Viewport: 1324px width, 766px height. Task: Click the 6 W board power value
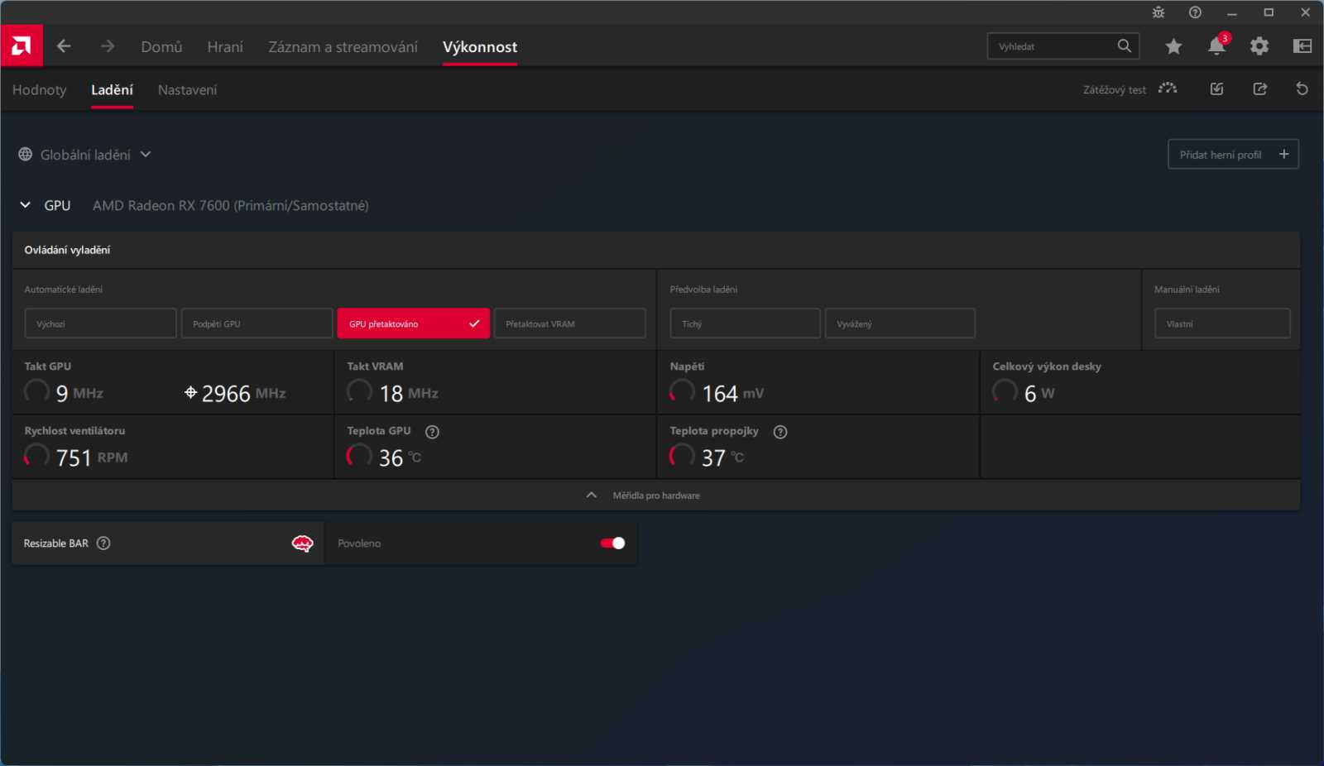pyautogui.click(x=1039, y=394)
